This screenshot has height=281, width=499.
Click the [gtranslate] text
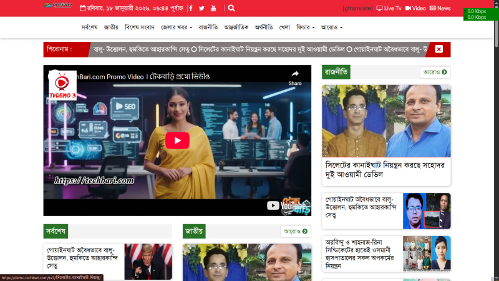(357, 8)
